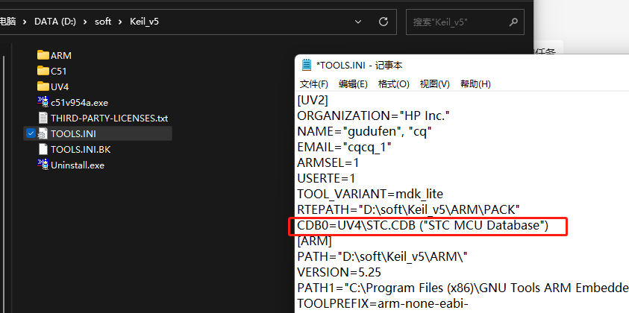Place cursor on the VERSION=5.25 line
The image size is (629, 313).
point(339,273)
